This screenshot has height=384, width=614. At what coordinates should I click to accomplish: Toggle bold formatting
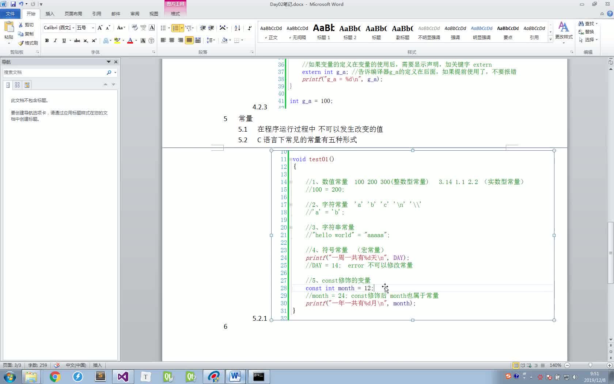(x=47, y=41)
